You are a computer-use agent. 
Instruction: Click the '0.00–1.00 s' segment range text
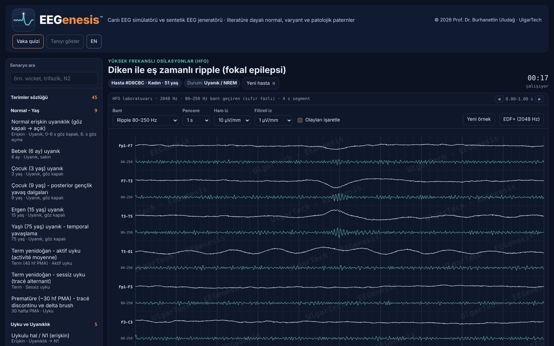click(519, 99)
